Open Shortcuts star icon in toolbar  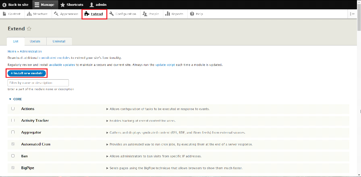63,5
